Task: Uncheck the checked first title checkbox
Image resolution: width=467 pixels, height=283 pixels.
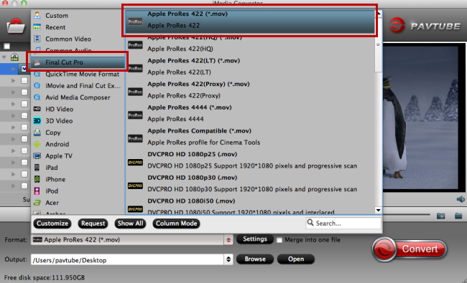Action: 24,69
